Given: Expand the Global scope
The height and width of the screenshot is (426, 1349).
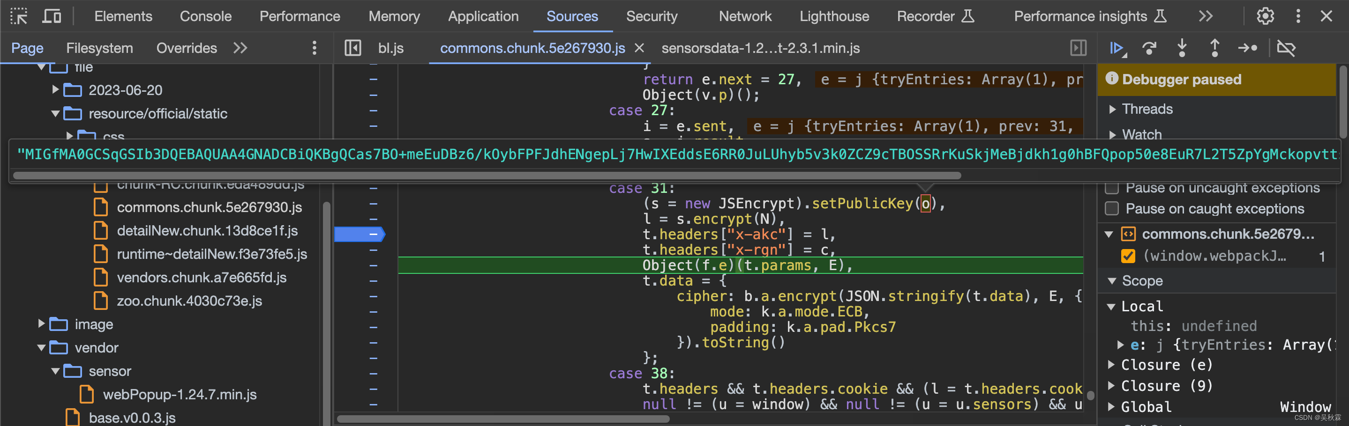Looking at the screenshot, I should tap(1111, 407).
